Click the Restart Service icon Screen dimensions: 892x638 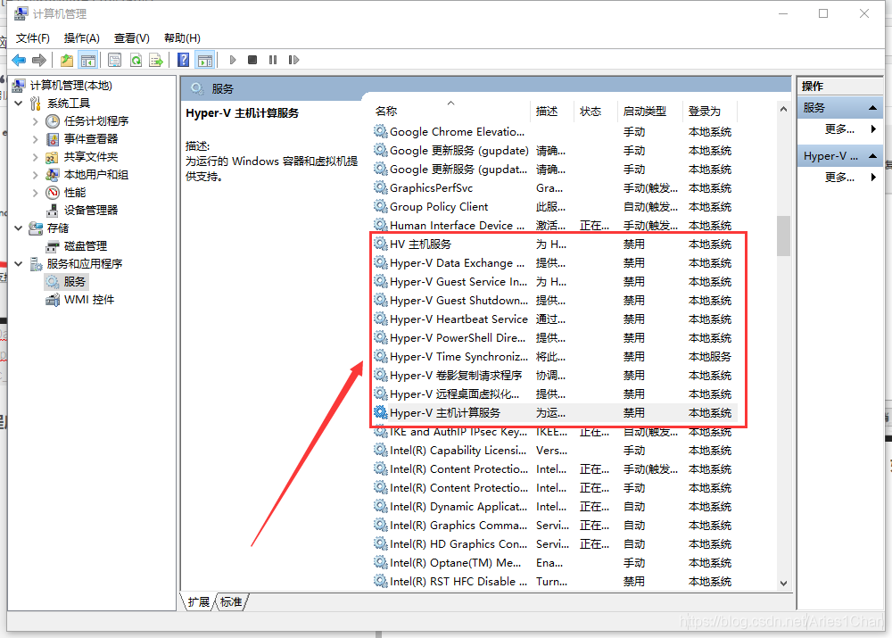(293, 60)
